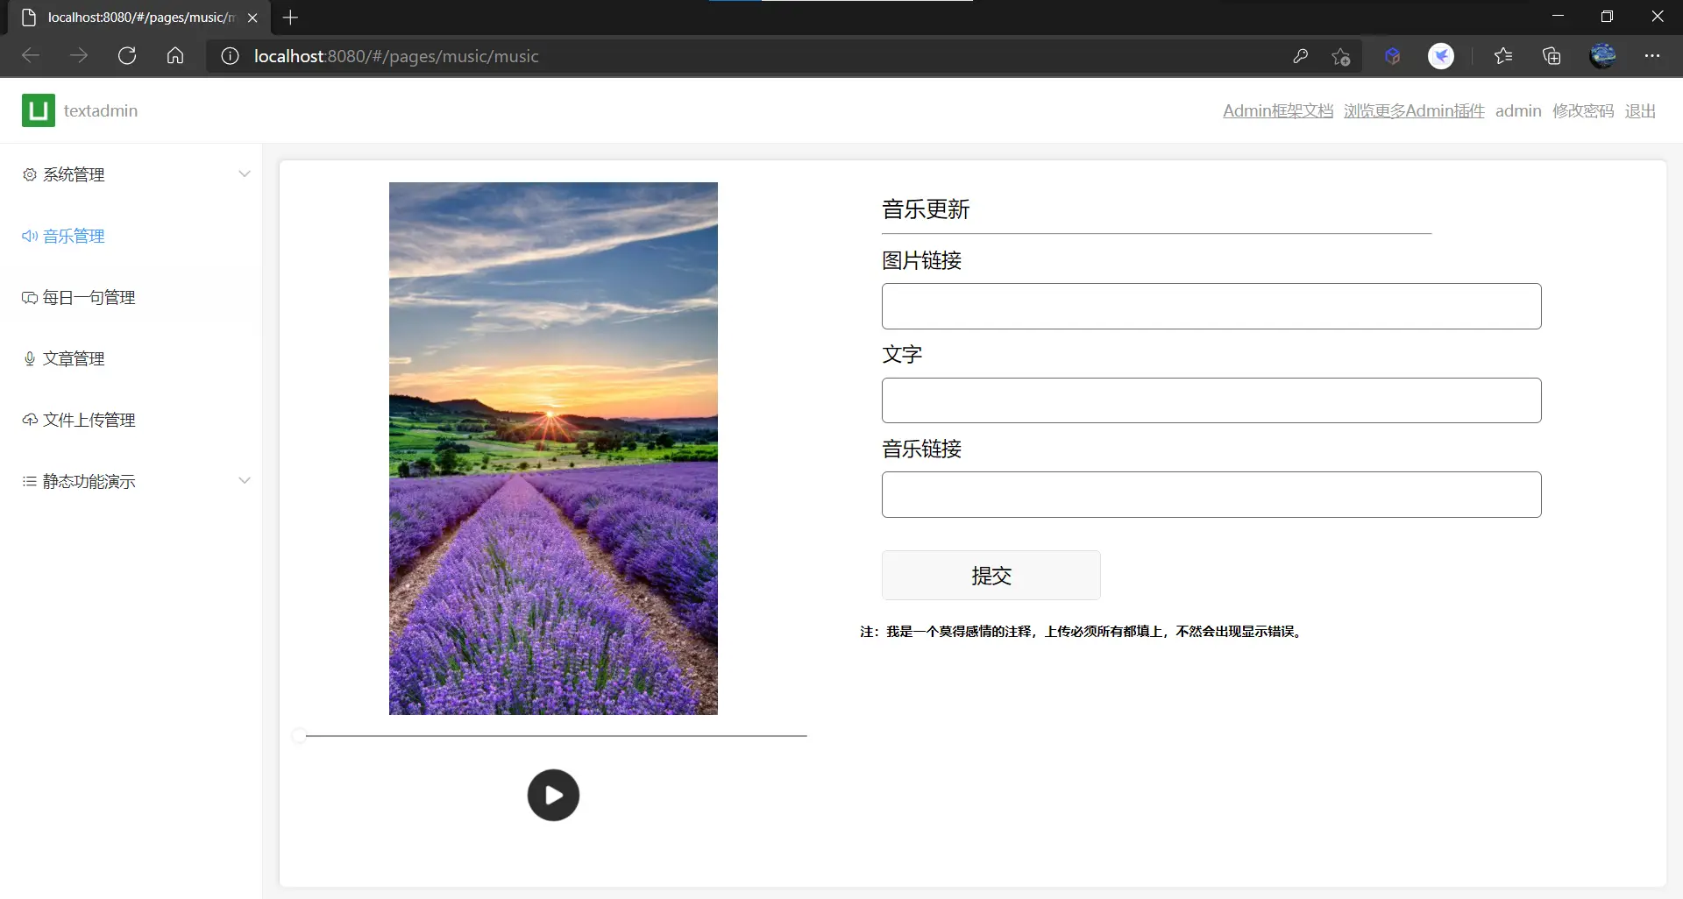Click the music progress slider track

[x=556, y=736]
